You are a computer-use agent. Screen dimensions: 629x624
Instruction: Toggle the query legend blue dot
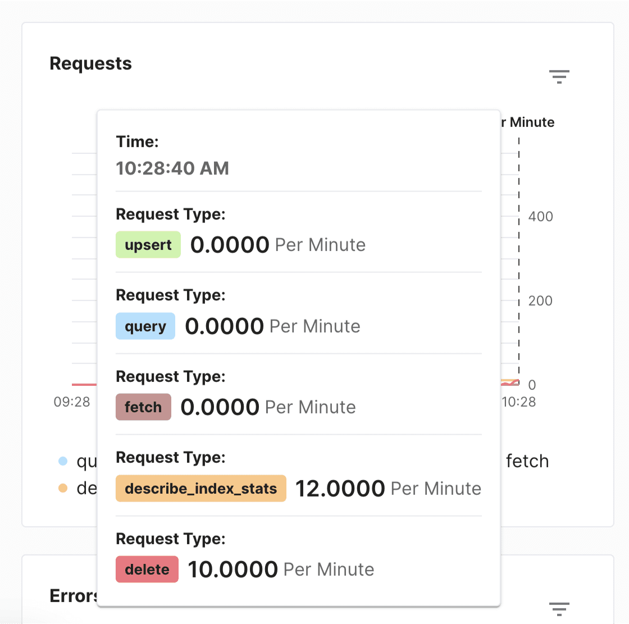(63, 461)
